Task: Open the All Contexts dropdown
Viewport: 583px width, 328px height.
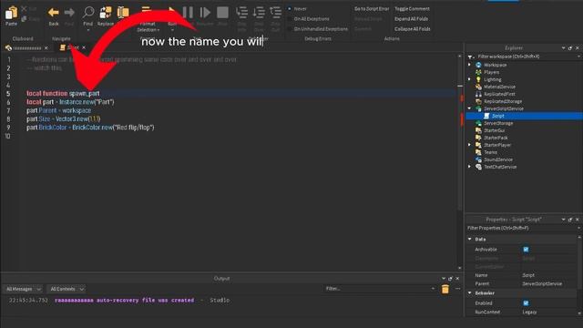Action: click(x=66, y=289)
